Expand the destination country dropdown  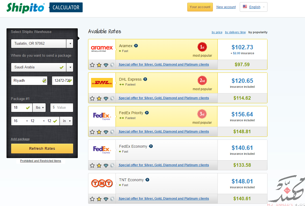point(42,67)
